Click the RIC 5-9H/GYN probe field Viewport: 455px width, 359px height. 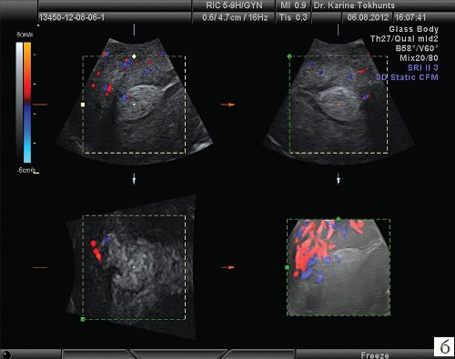(234, 5)
